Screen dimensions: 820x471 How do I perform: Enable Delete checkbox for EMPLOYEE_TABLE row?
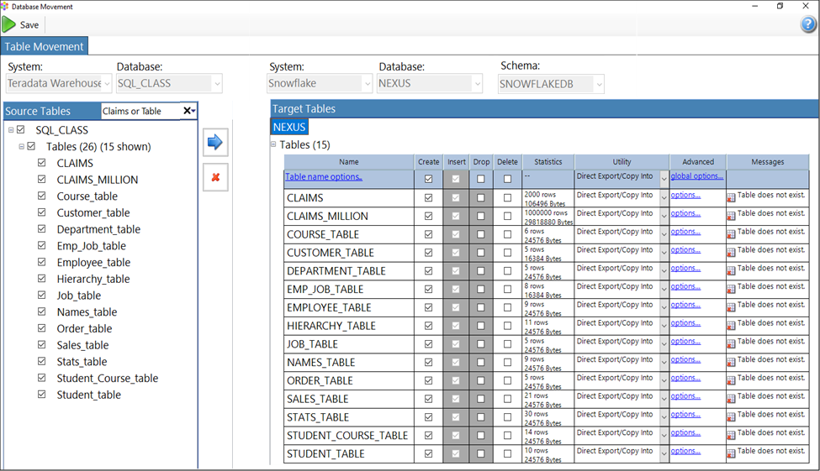click(x=507, y=307)
